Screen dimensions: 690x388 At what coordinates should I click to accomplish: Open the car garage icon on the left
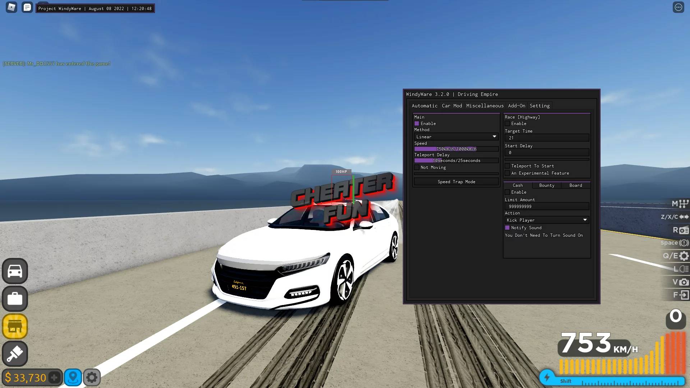15,272
